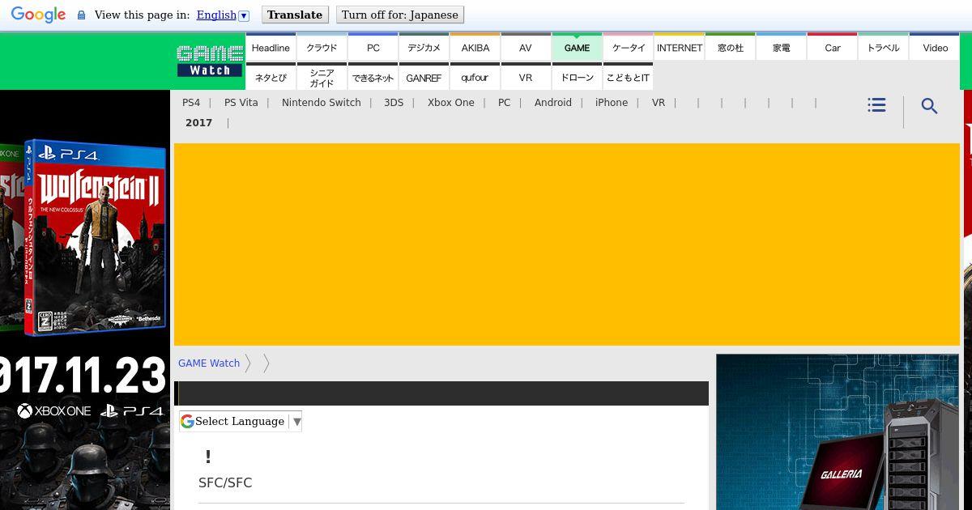Open the ドローン tab

577,77
